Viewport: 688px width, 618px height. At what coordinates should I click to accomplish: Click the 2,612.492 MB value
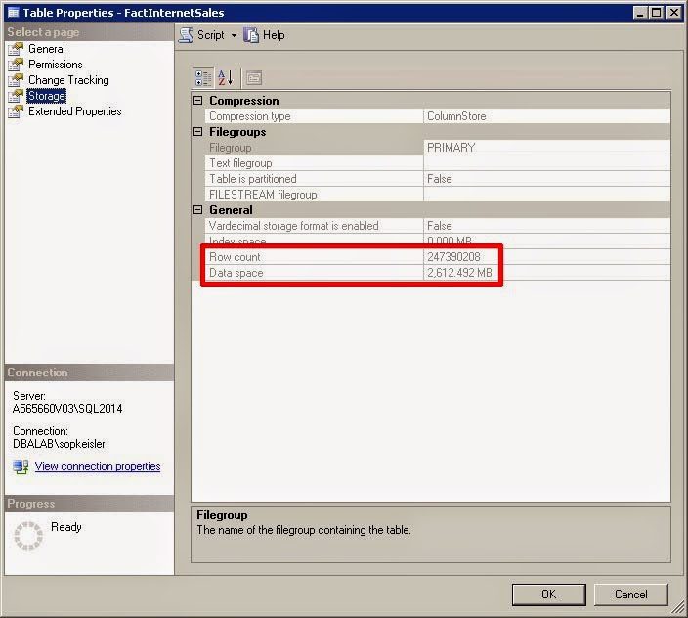coord(459,273)
